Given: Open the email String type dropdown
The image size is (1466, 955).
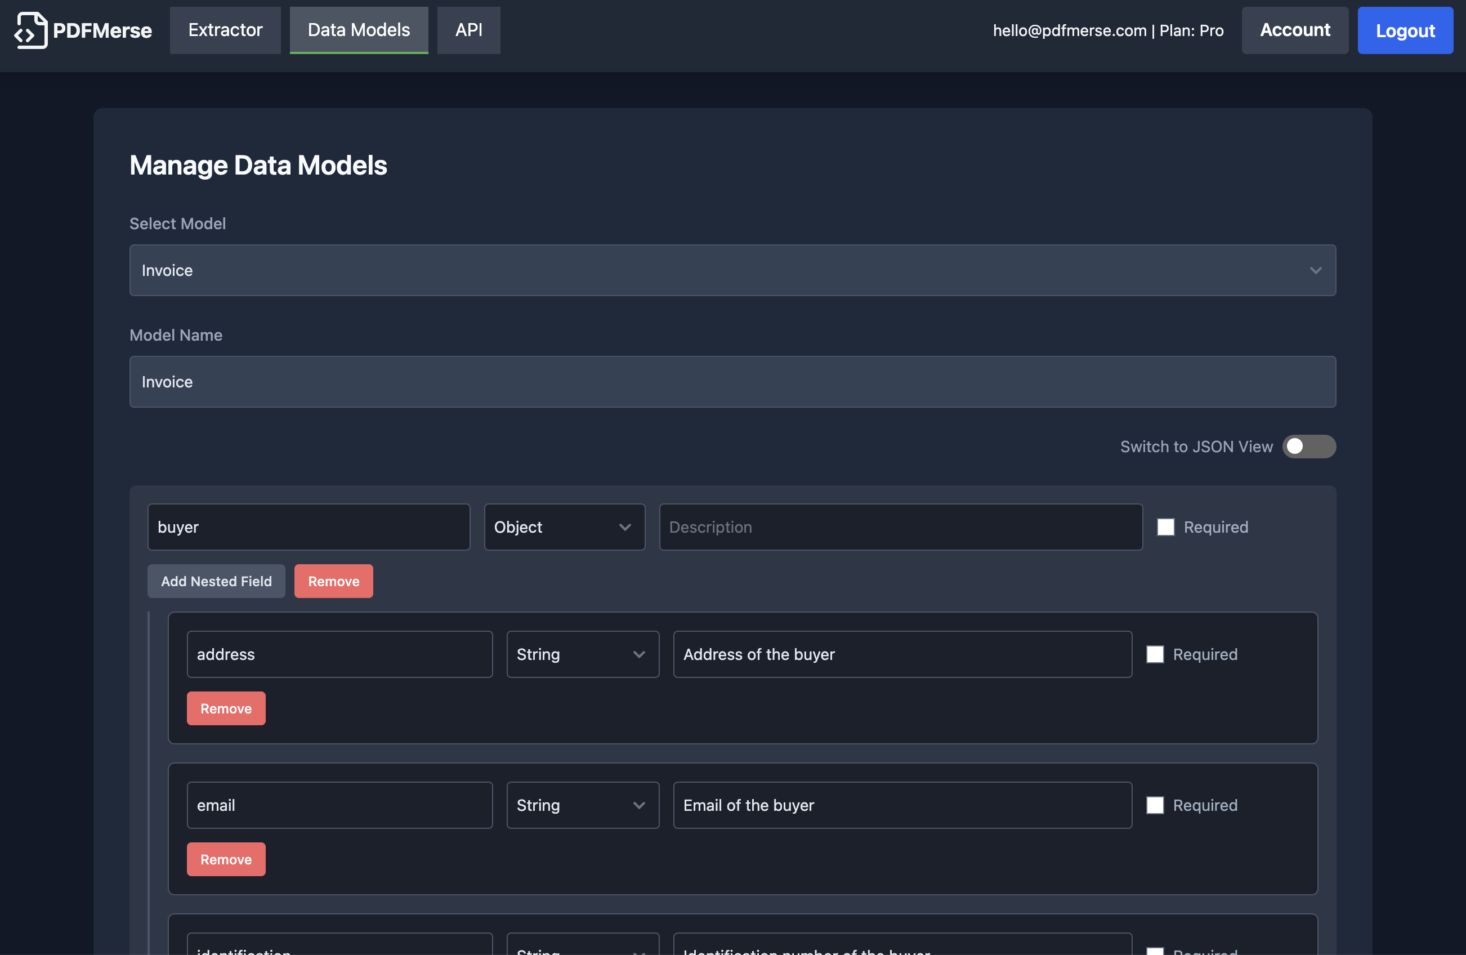Looking at the screenshot, I should point(582,805).
